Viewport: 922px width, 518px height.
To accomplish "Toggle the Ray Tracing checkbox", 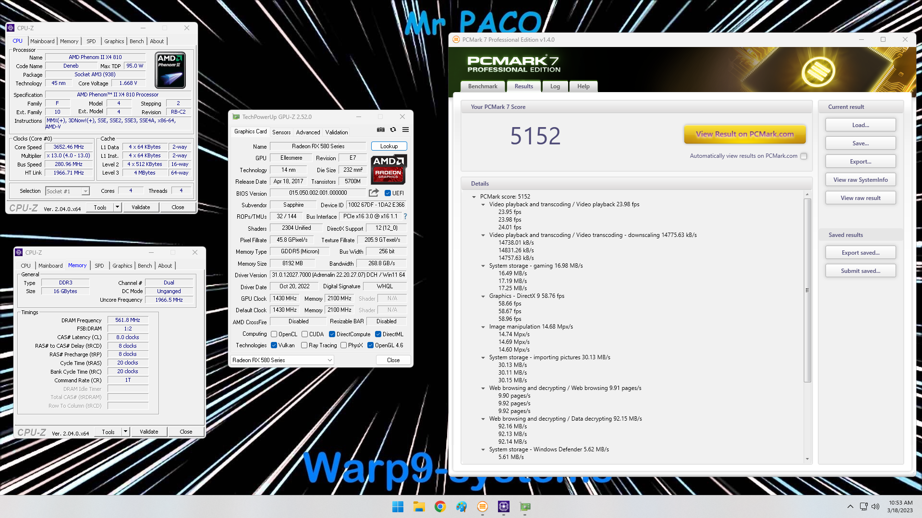I will click(304, 345).
